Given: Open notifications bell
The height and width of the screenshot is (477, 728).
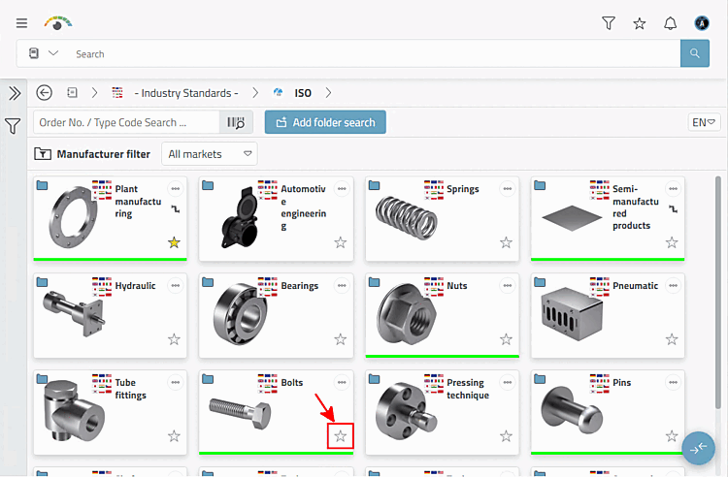Looking at the screenshot, I should [670, 23].
